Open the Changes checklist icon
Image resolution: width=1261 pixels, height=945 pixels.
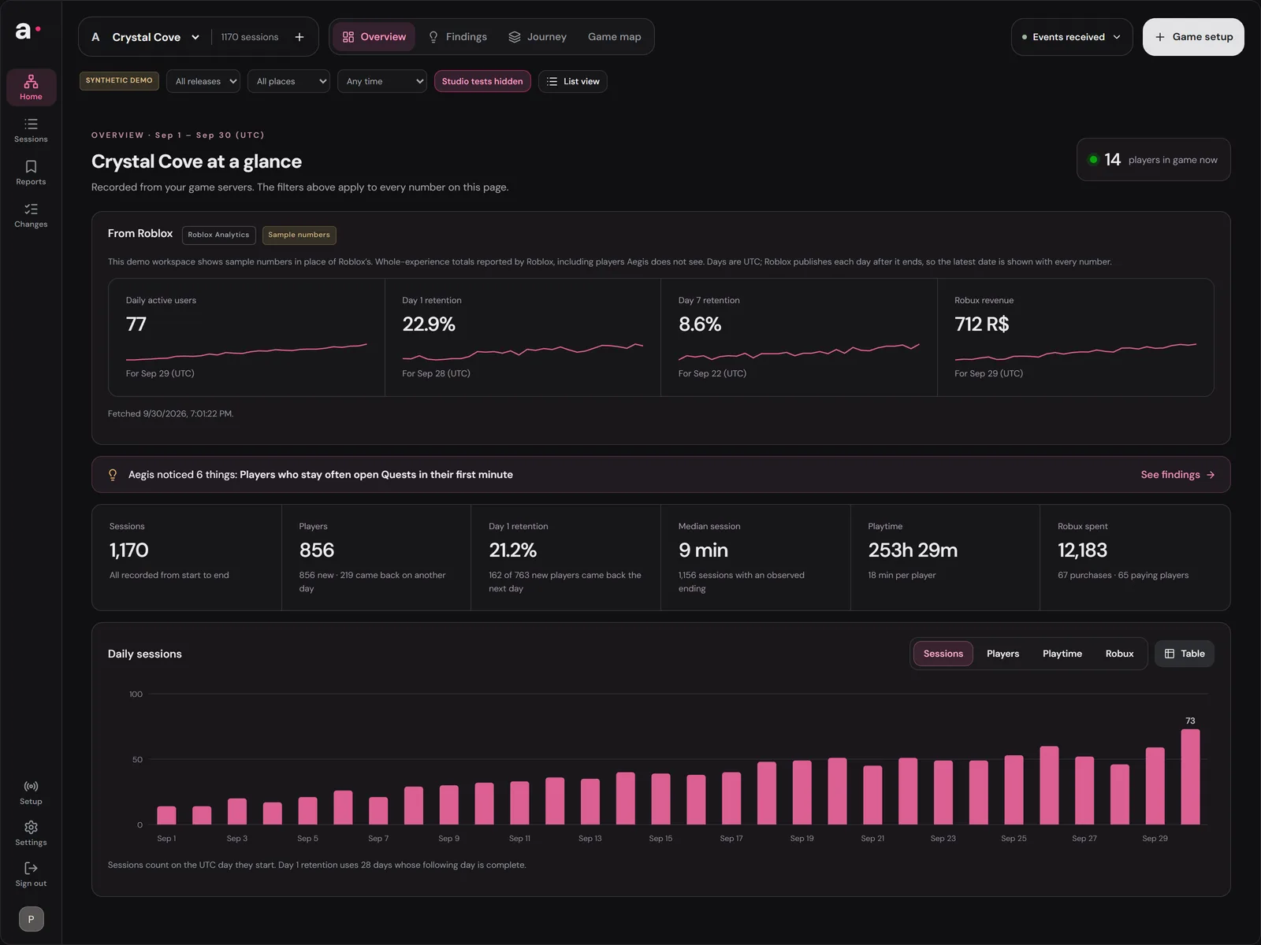31,215
